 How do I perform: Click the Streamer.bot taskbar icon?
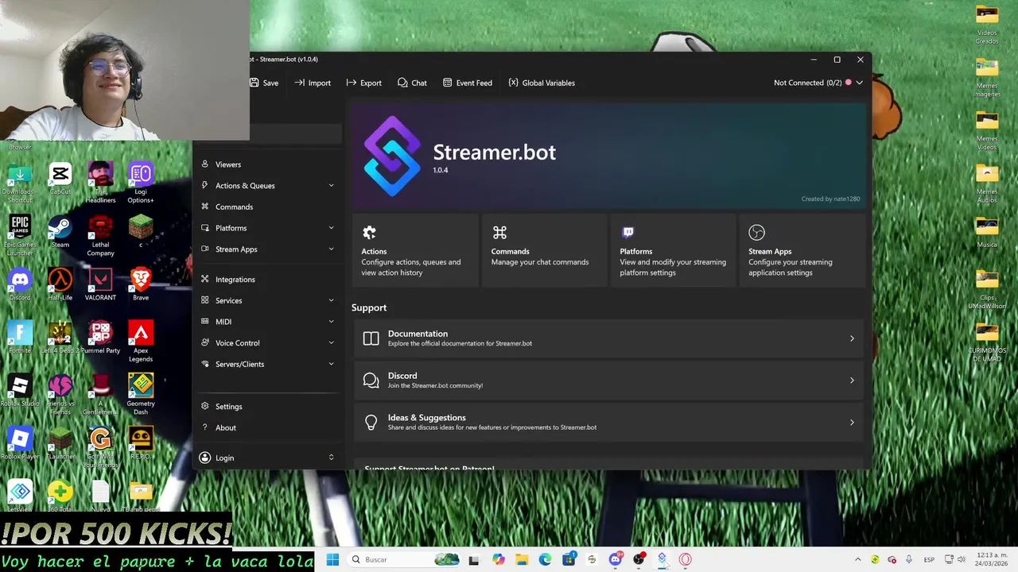662,559
